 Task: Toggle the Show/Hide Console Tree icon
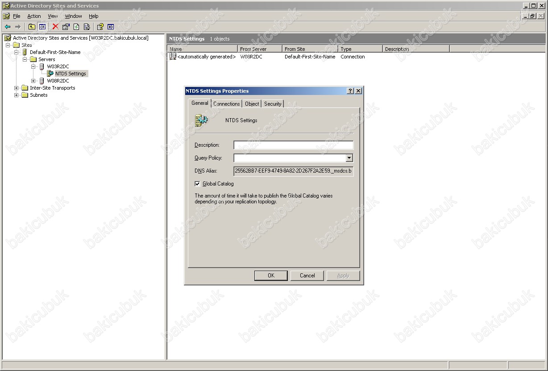[x=42, y=27]
